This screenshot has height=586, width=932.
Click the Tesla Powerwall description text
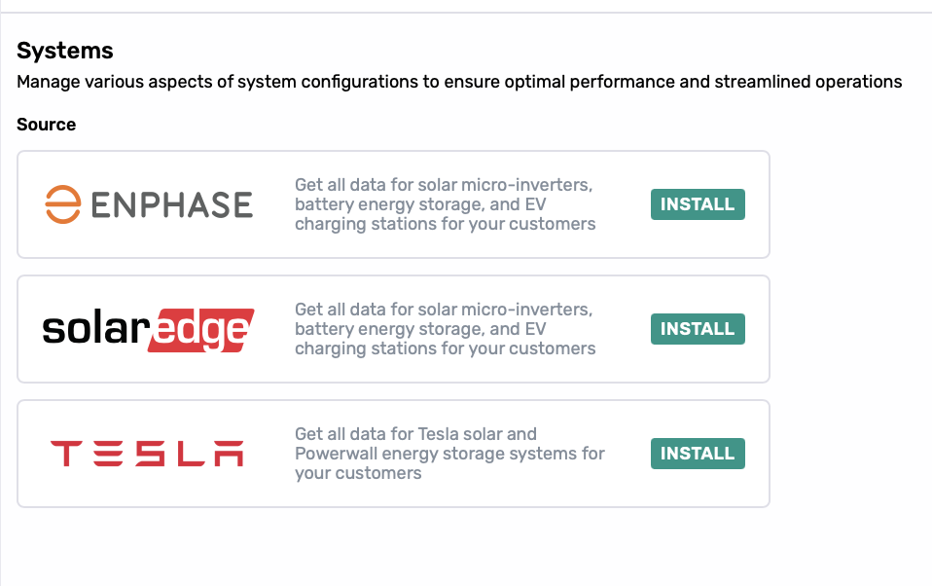point(449,454)
